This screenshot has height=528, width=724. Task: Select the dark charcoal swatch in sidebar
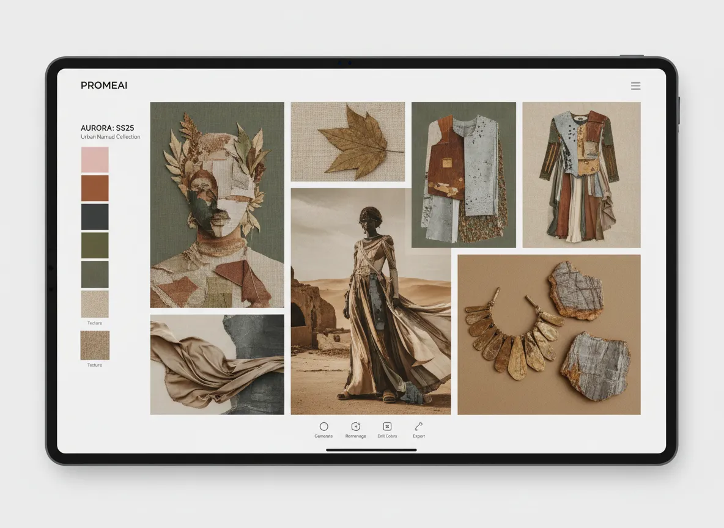pyautogui.click(x=94, y=216)
